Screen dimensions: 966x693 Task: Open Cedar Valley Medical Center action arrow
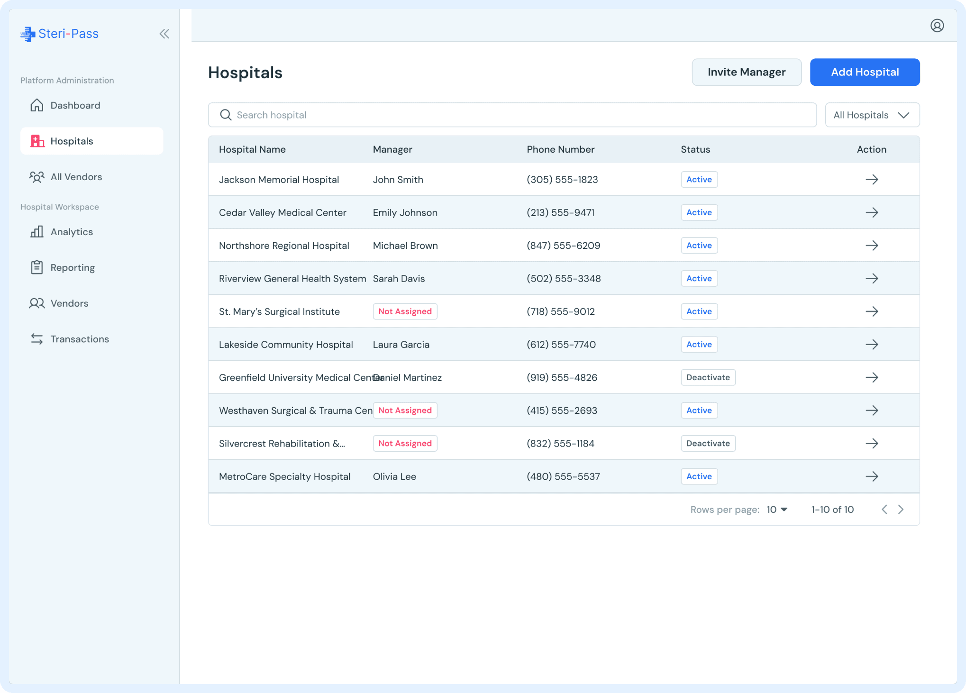(872, 212)
